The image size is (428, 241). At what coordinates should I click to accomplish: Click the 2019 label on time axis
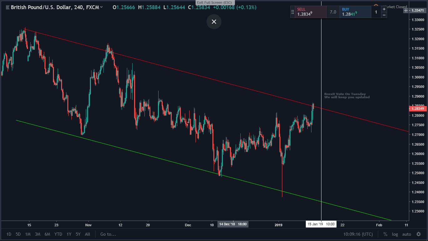click(x=279, y=225)
